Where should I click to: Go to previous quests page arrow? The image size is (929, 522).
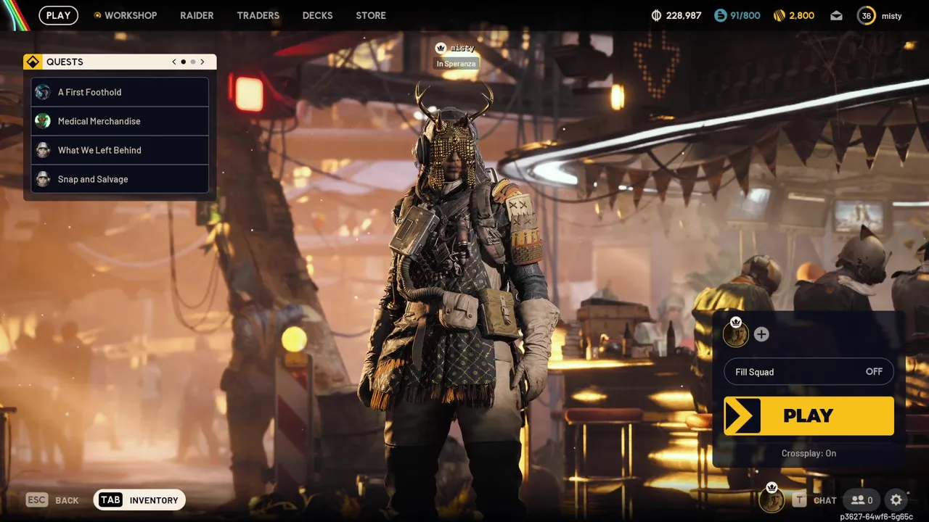coord(173,62)
